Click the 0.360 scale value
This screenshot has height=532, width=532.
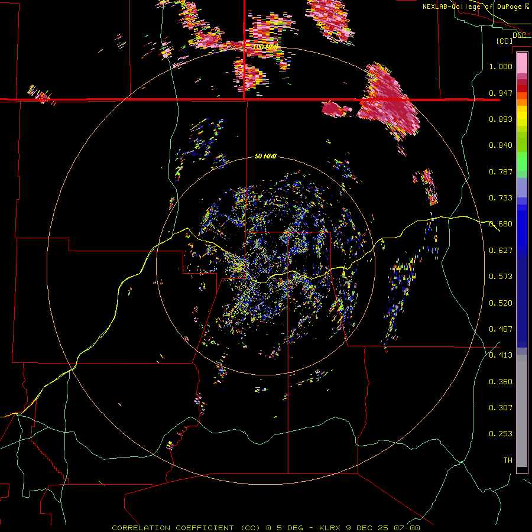click(x=501, y=382)
